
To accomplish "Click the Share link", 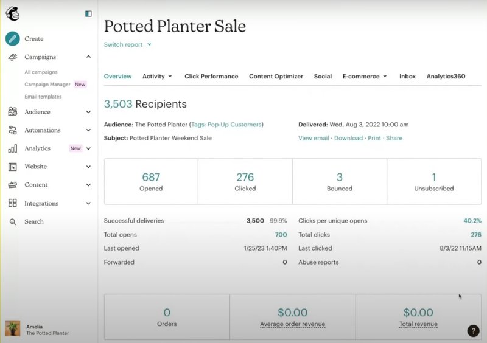I will coord(394,138).
